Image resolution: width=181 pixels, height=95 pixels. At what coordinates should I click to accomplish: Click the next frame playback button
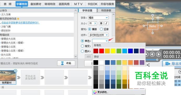coord(159,54)
